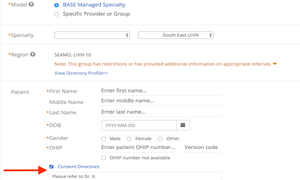Focus the Last Name input field
This screenshot has width=300, height=180.
point(161,112)
